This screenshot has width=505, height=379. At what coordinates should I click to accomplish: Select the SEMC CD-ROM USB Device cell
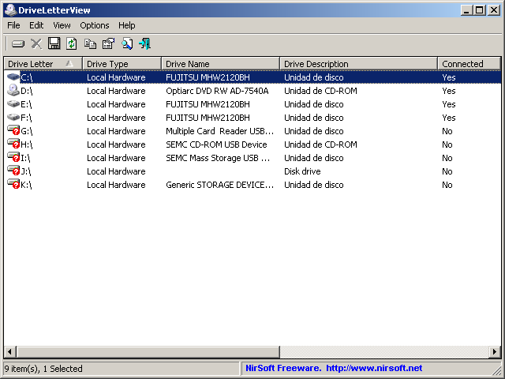pyautogui.click(x=216, y=144)
